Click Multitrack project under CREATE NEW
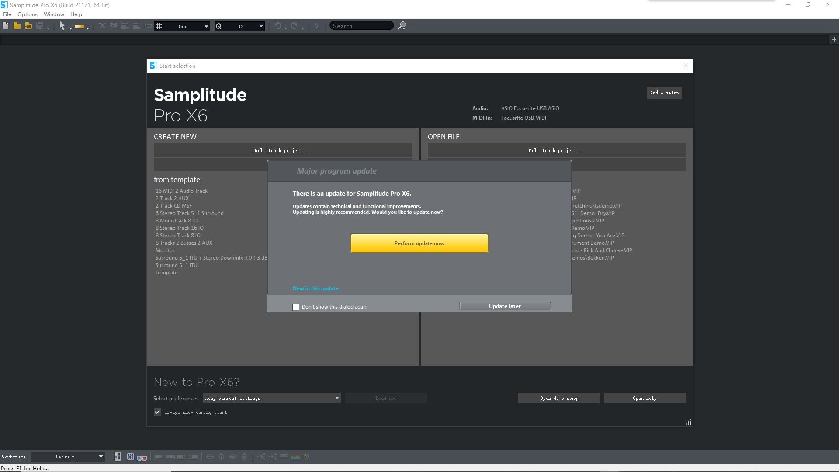Viewport: 839px width, 472px height. pos(282,150)
